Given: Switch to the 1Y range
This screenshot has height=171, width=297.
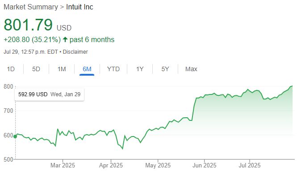Looking at the screenshot, I should (x=140, y=69).
